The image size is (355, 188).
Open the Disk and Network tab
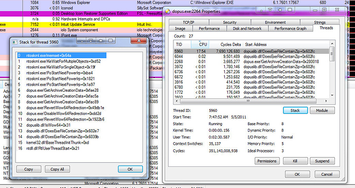(x=247, y=28)
